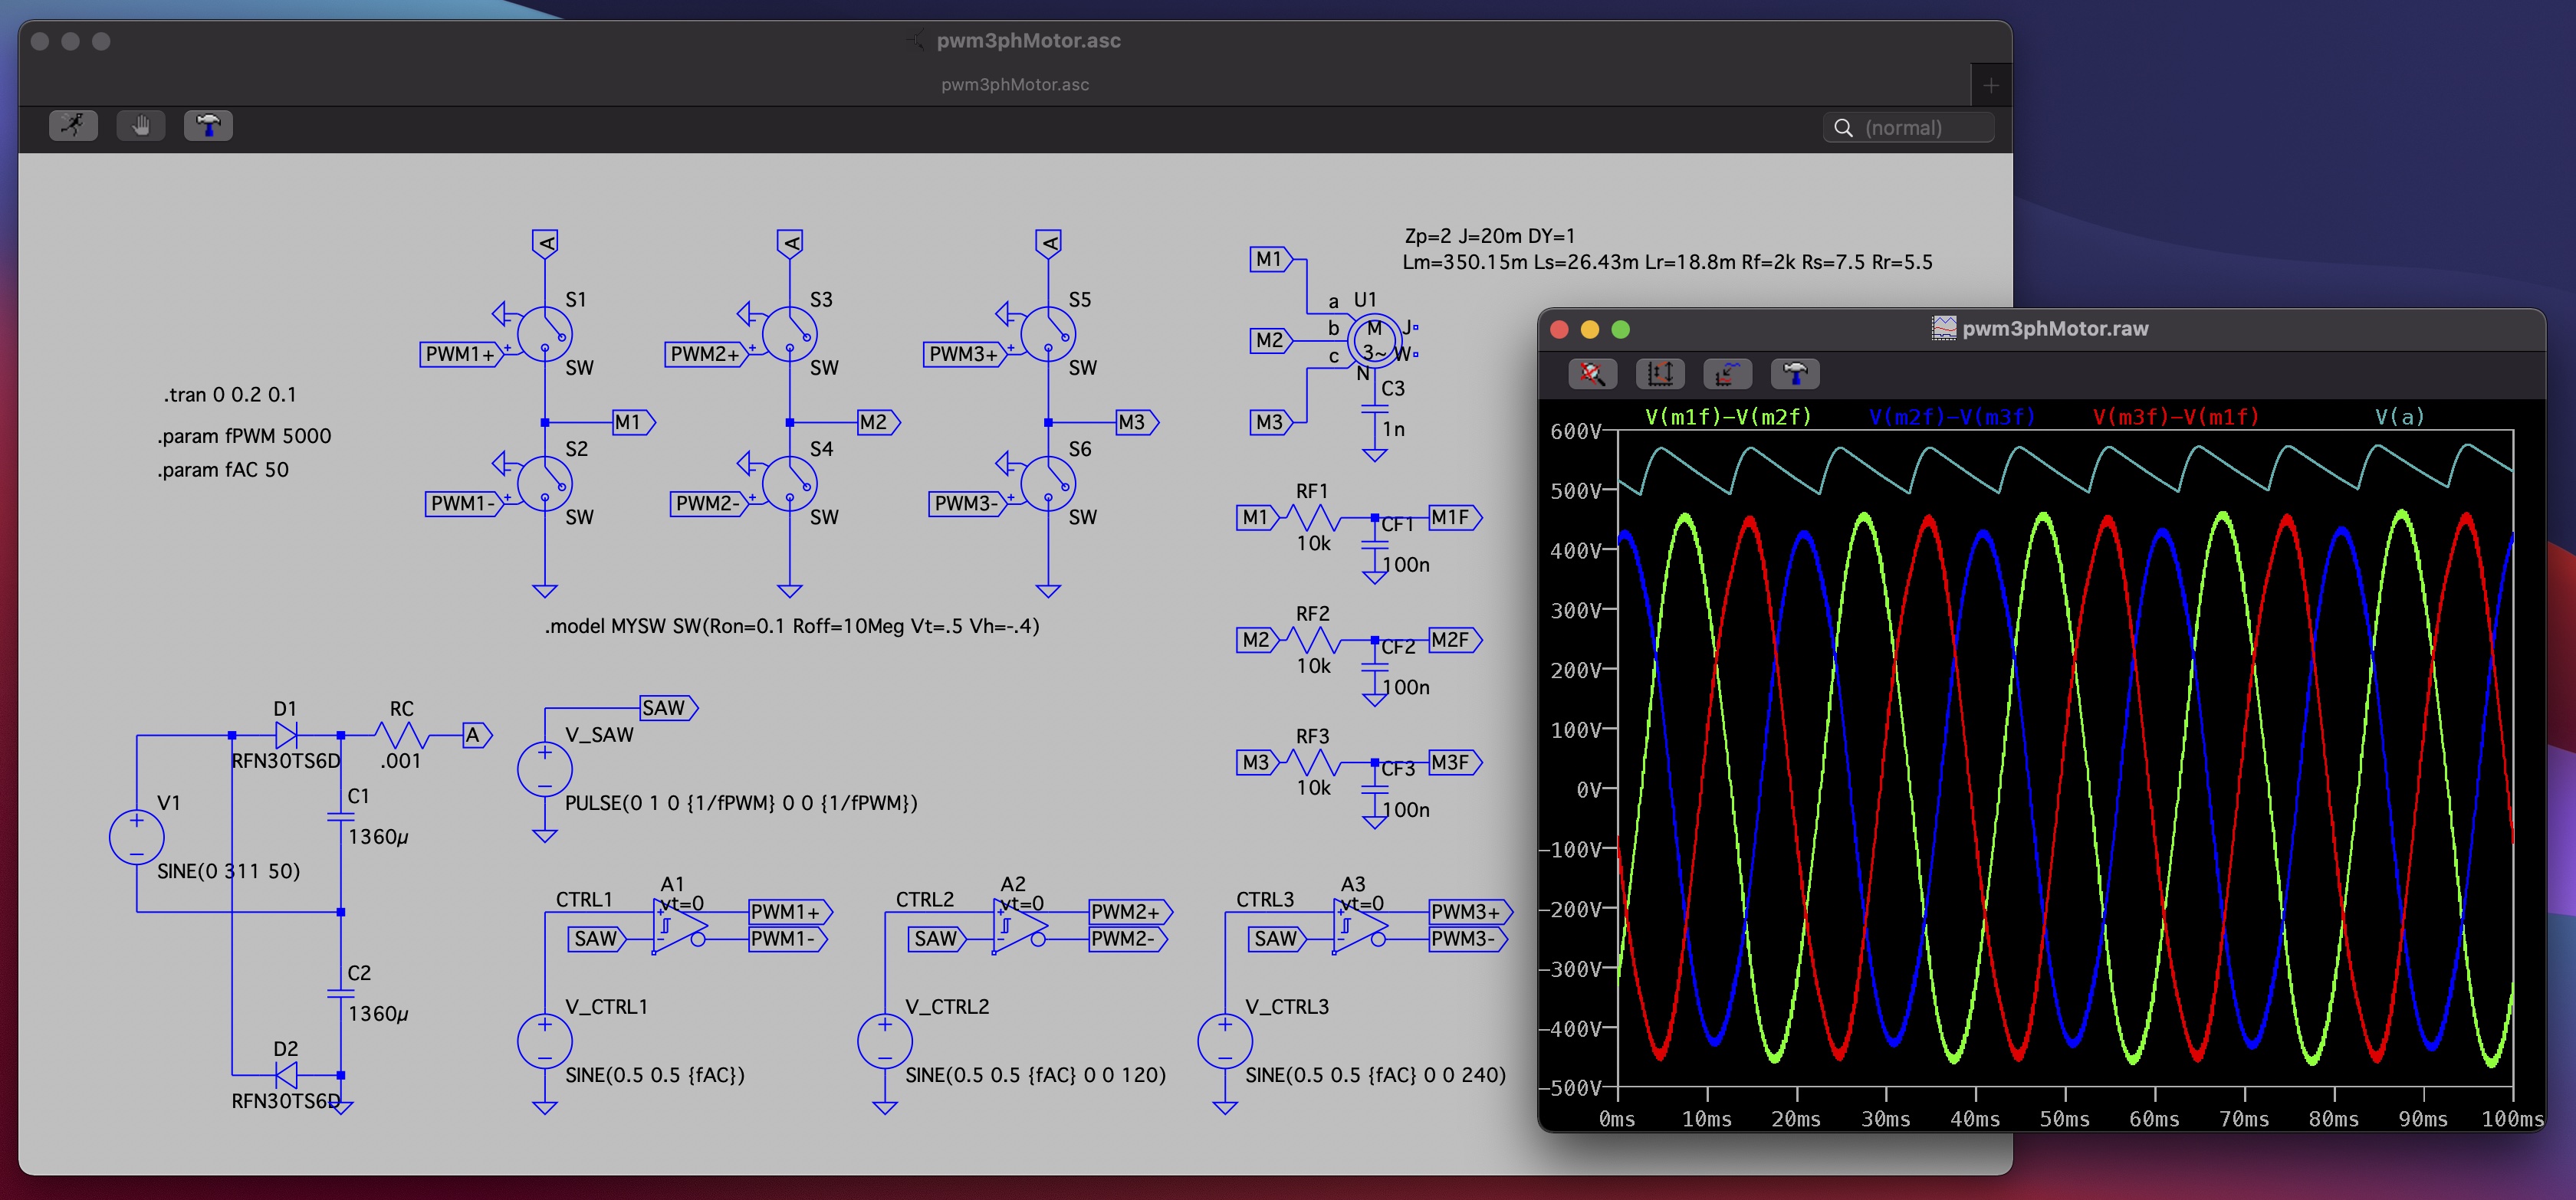Click the .param fPWM 5000 text
Image resolution: width=2576 pixels, height=1200 pixels.
pos(244,436)
